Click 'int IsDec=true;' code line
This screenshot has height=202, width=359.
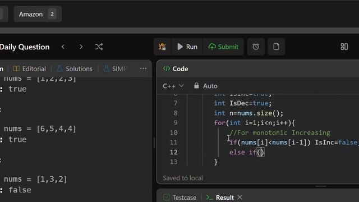[x=243, y=103]
